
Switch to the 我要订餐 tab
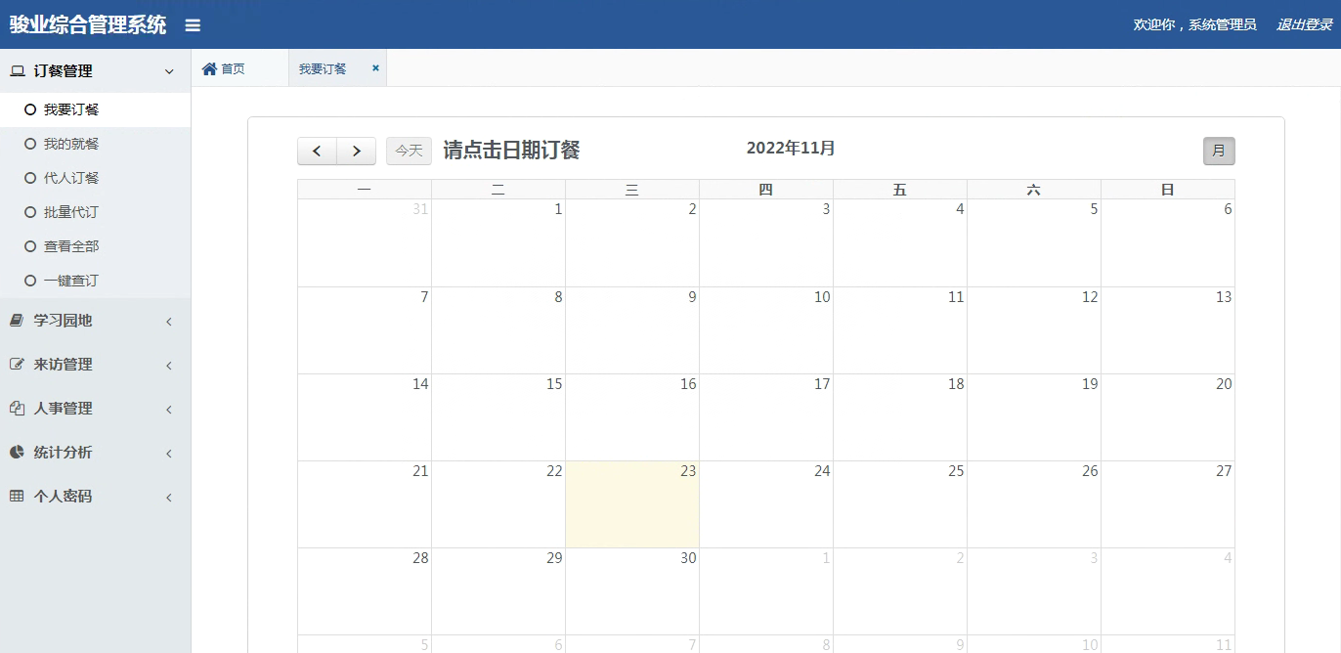(x=324, y=68)
